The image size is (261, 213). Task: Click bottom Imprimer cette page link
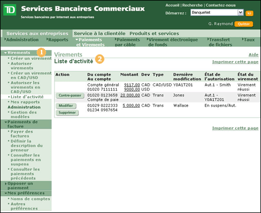(x=235, y=128)
